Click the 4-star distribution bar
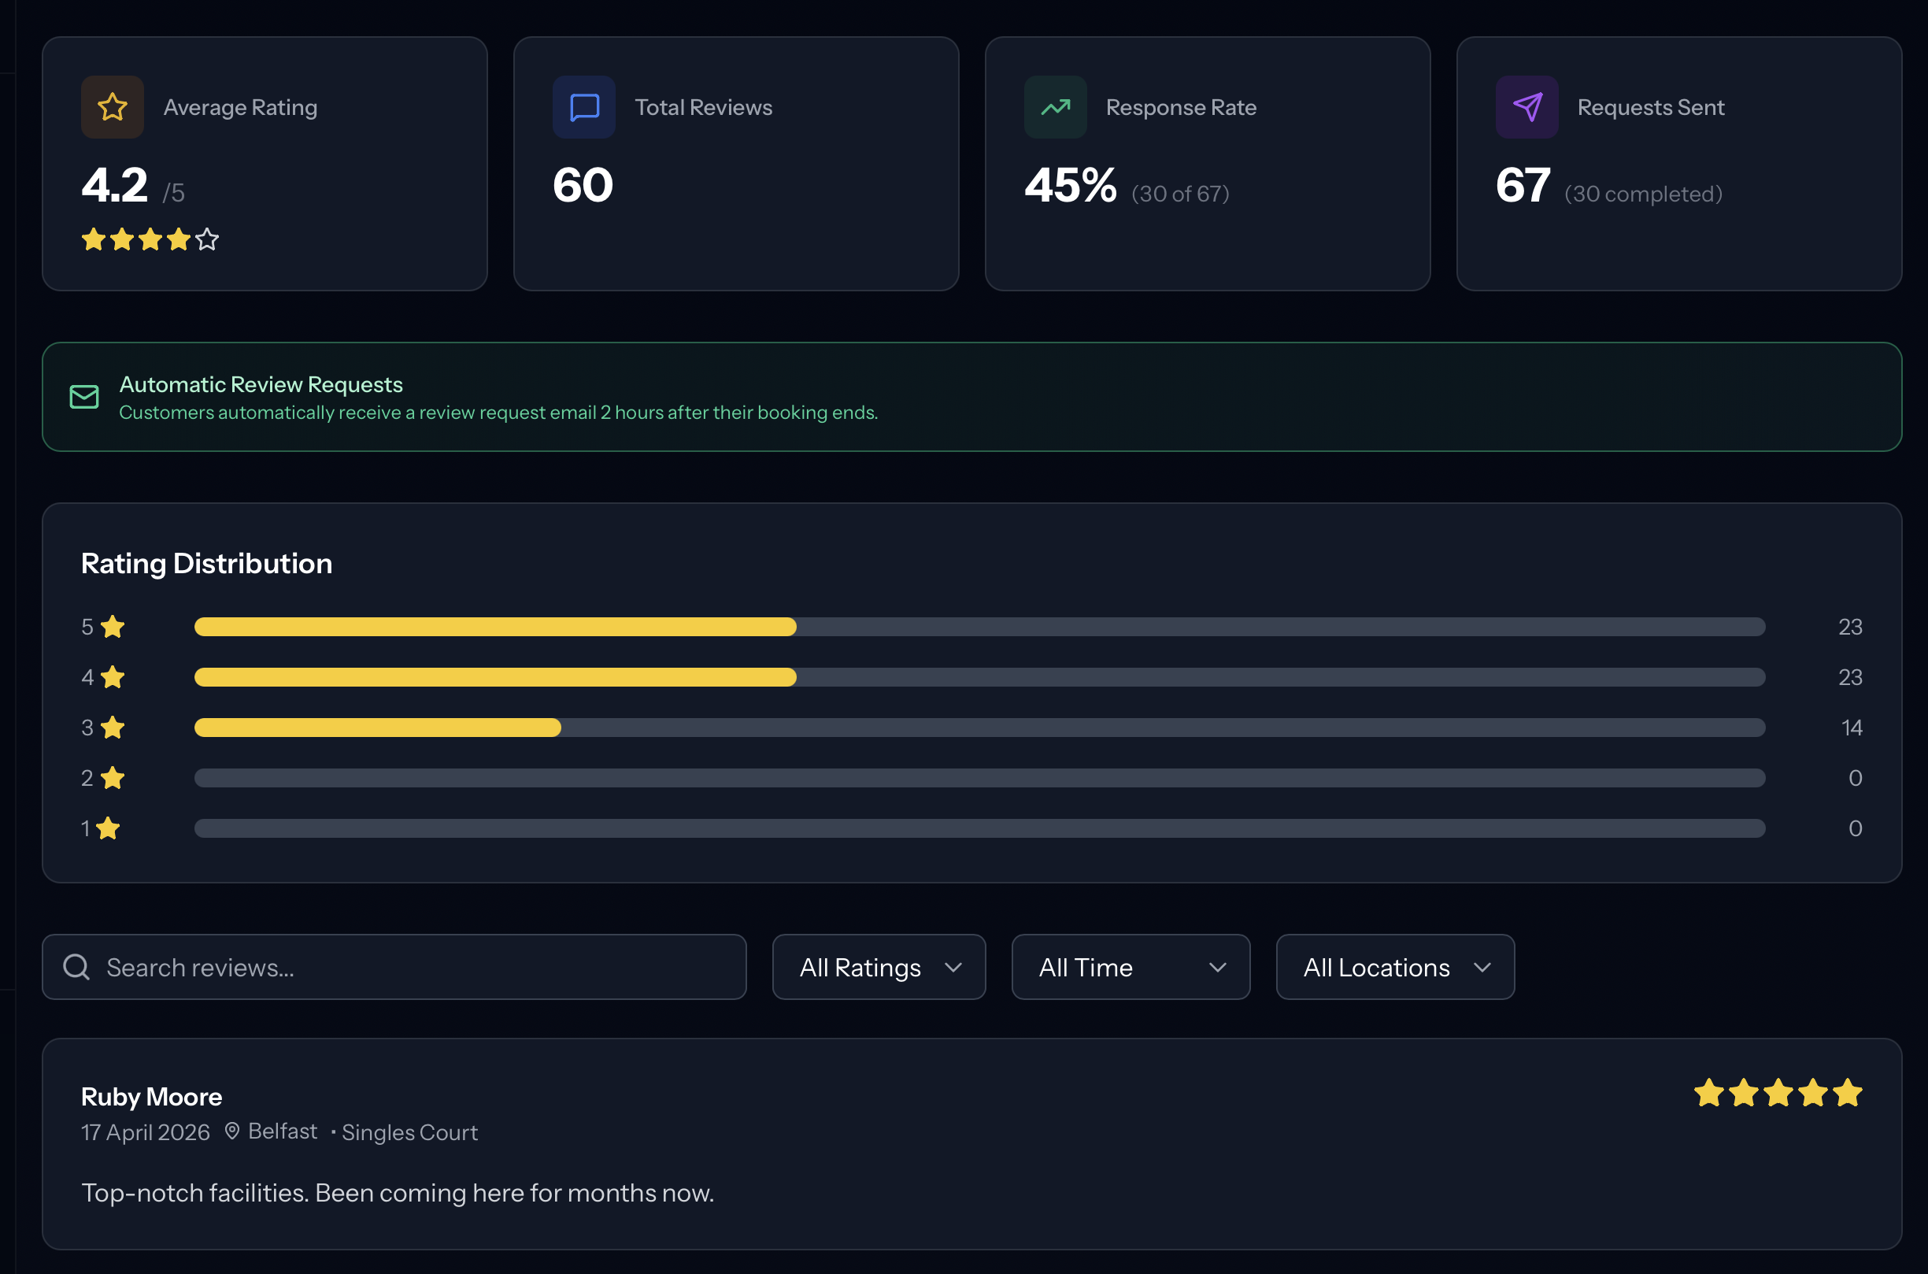Image resolution: width=1928 pixels, height=1274 pixels. 979,677
